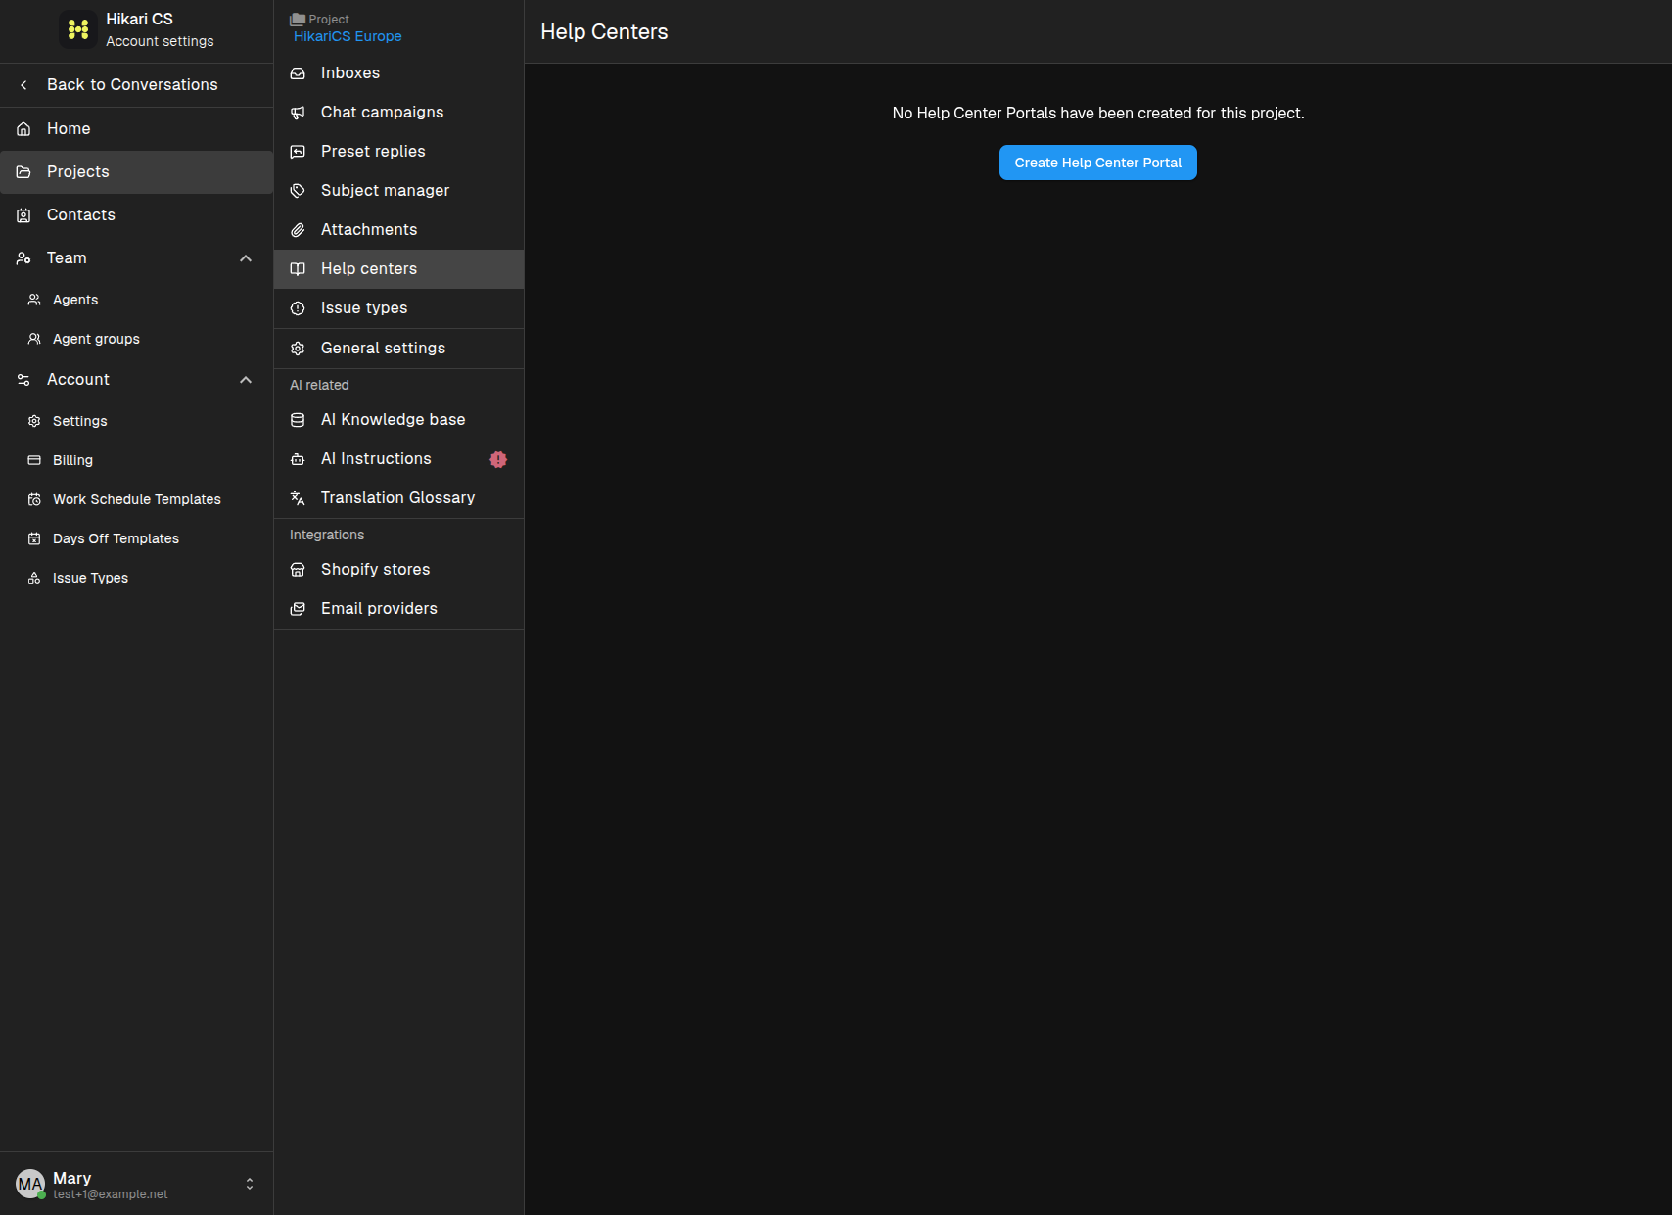Open Inboxes via its tray icon

[x=298, y=73]
